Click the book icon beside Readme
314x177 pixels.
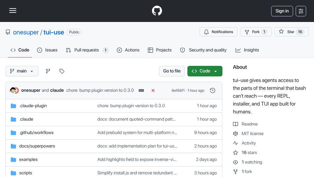235,124
